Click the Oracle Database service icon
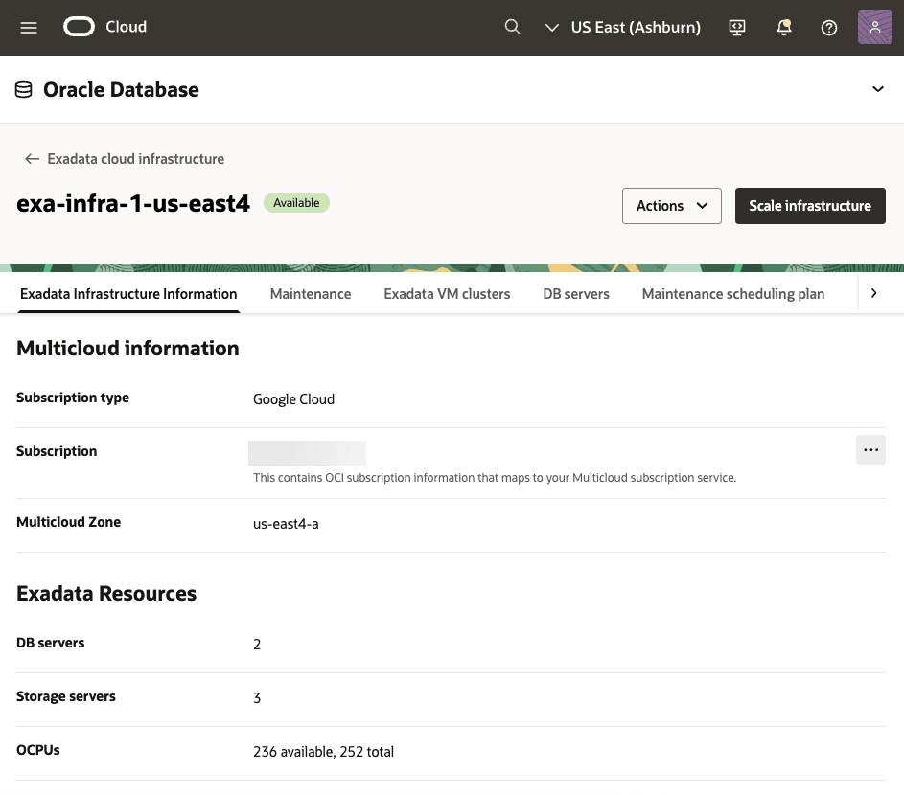Viewport: 904px width, 795px height. 23,88
